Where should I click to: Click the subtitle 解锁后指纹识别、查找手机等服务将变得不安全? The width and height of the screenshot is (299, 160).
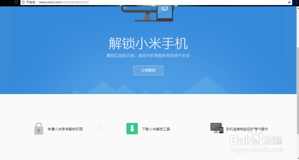coord(148,56)
